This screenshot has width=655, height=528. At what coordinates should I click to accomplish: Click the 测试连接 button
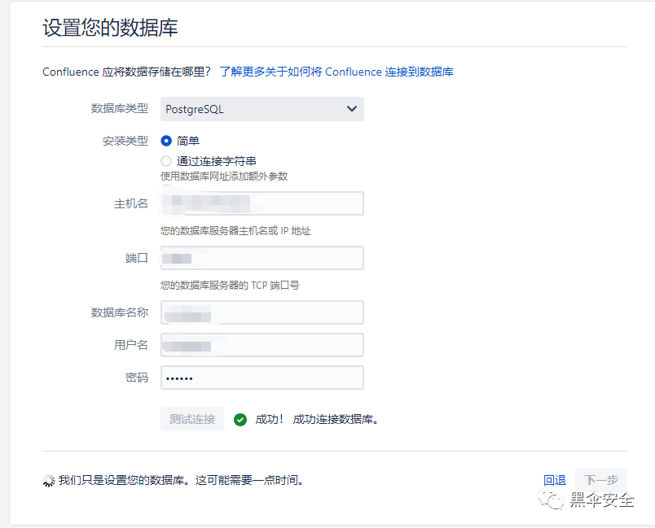192,419
